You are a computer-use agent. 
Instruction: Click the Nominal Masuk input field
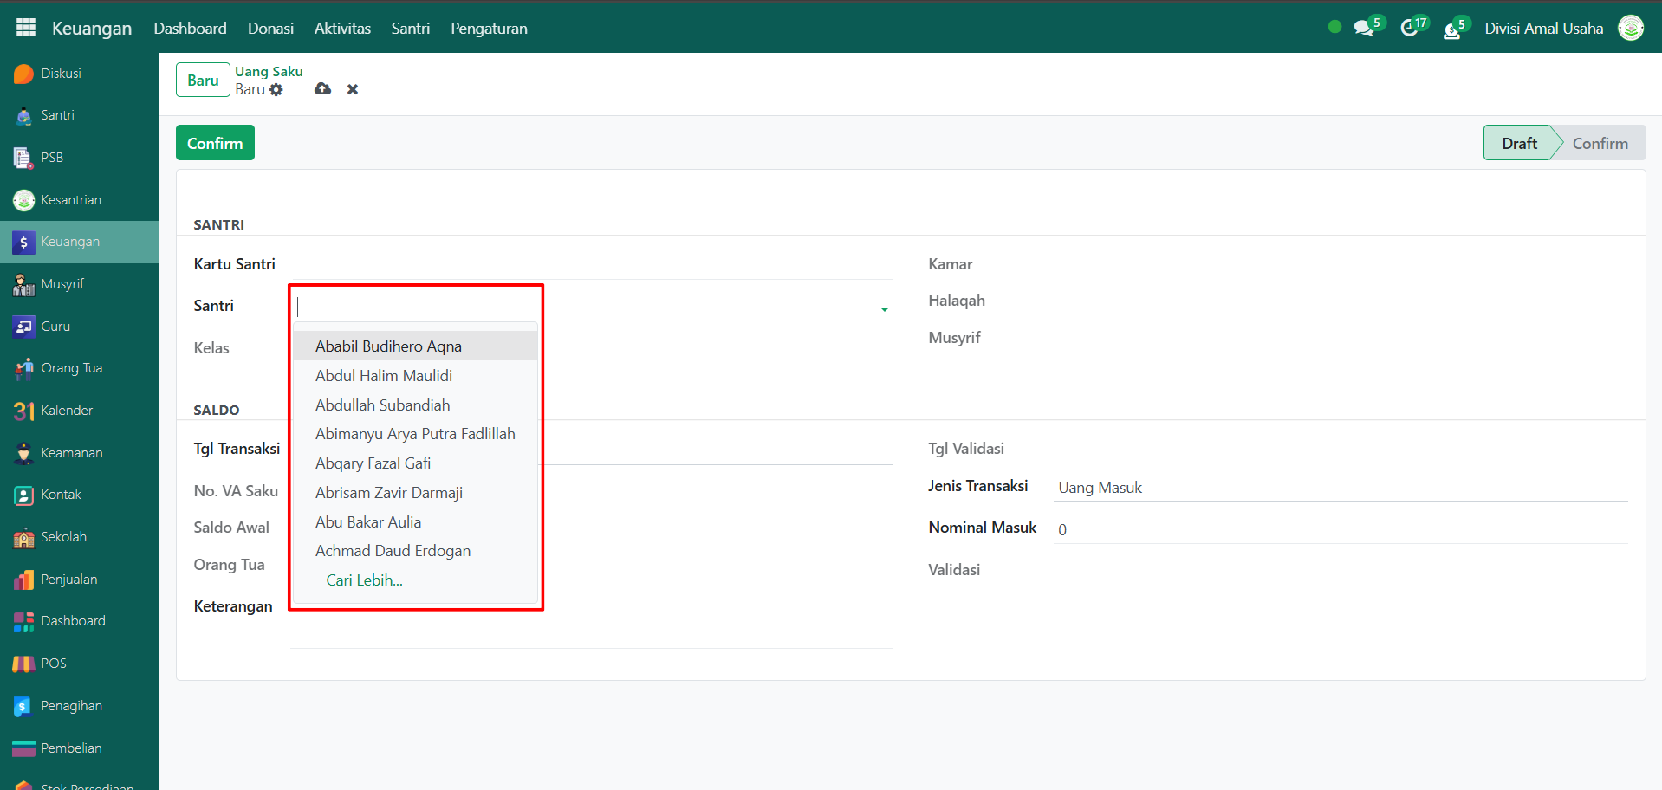[x=1340, y=529]
